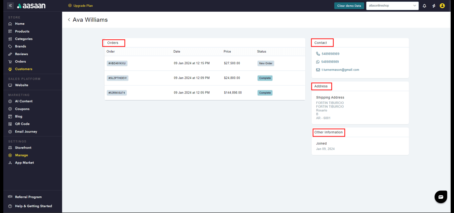Screen dimensions: 454x213
Task: Click the WhatsApp icon in Contact
Action: [x=318, y=62]
